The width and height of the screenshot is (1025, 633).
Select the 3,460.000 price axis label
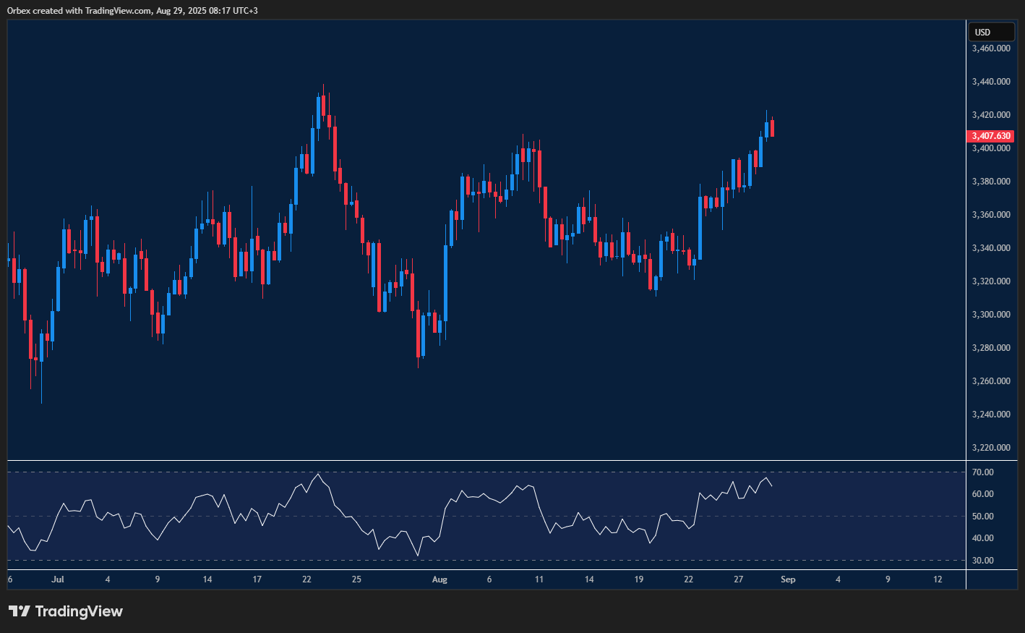(x=990, y=48)
